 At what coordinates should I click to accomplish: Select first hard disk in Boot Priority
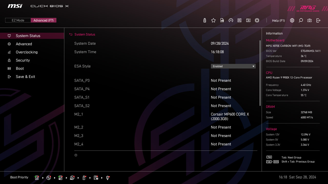point(37,178)
